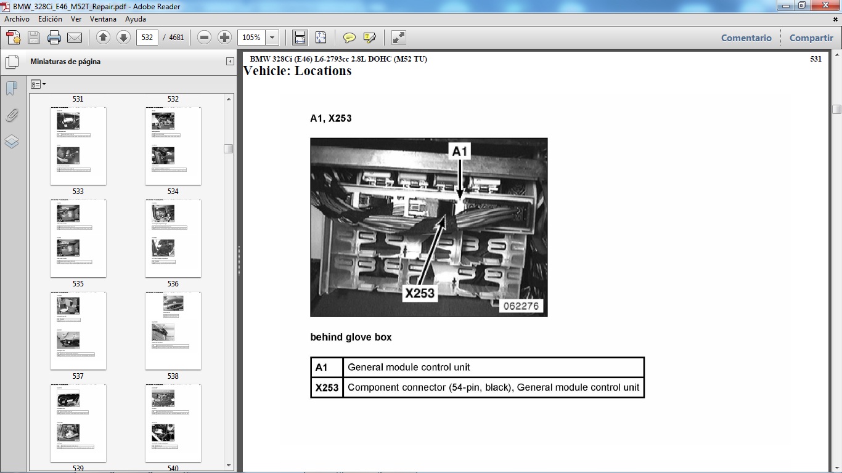The image size is (842, 473).
Task: Click the 'X253' table cell
Action: 327,387
